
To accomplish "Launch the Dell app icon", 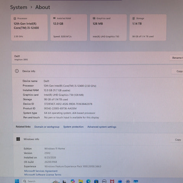I will pos(104,181).
